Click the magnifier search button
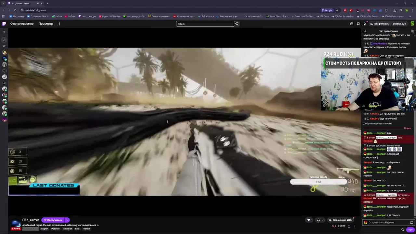This screenshot has height=234, width=416. click(237, 24)
